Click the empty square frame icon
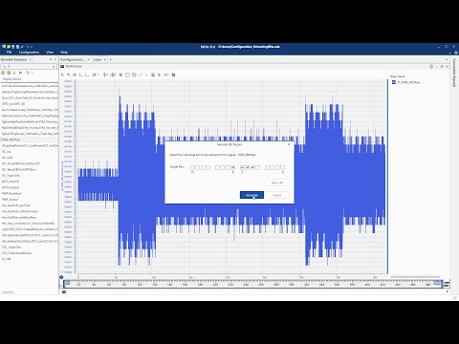Viewport: 459px width, 344px height. click(x=127, y=75)
